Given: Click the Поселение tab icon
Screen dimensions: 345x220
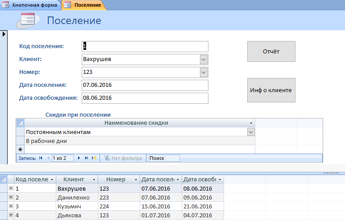Looking at the screenshot, I should pyautogui.click(x=67, y=5).
